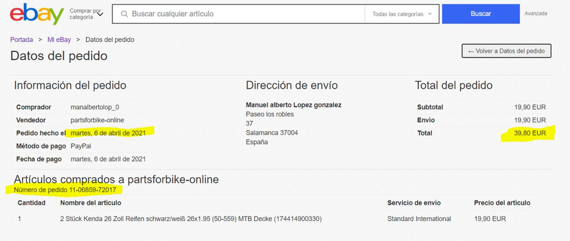Select item price 19,90 EUR in table
The height and width of the screenshot is (241, 570).
tap(490, 219)
